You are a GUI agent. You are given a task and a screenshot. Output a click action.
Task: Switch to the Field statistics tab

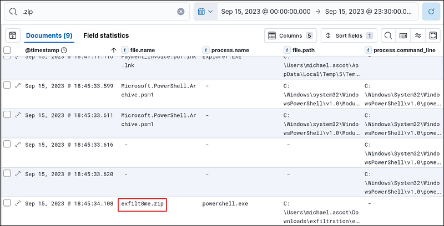106,35
